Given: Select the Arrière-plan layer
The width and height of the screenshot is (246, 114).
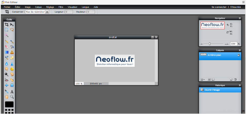Looking at the screenshot, I should [x=220, y=56].
